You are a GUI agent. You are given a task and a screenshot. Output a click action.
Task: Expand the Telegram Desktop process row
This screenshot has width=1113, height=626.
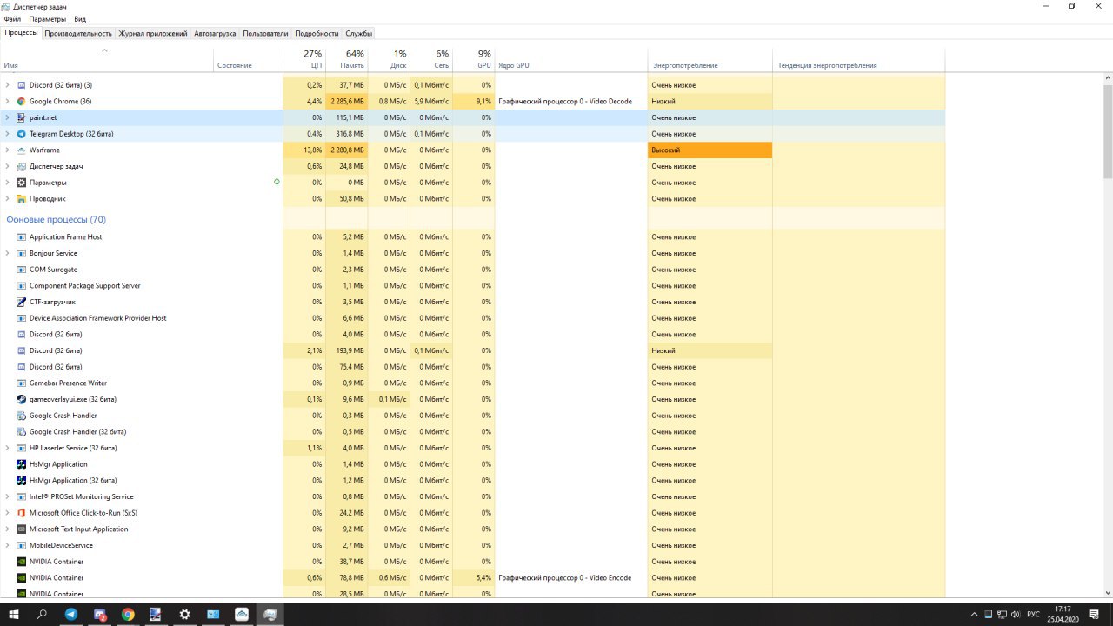[8, 134]
